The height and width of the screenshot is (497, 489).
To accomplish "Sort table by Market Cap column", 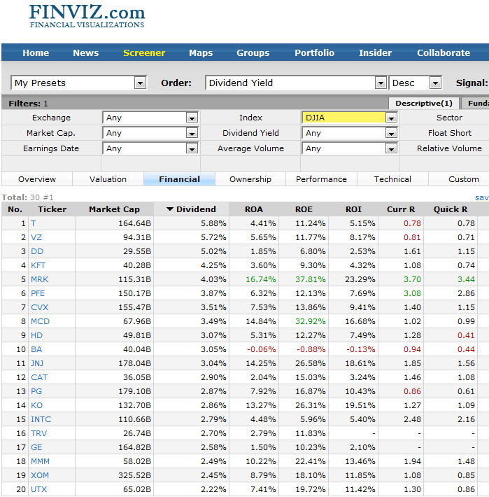I will (x=114, y=209).
